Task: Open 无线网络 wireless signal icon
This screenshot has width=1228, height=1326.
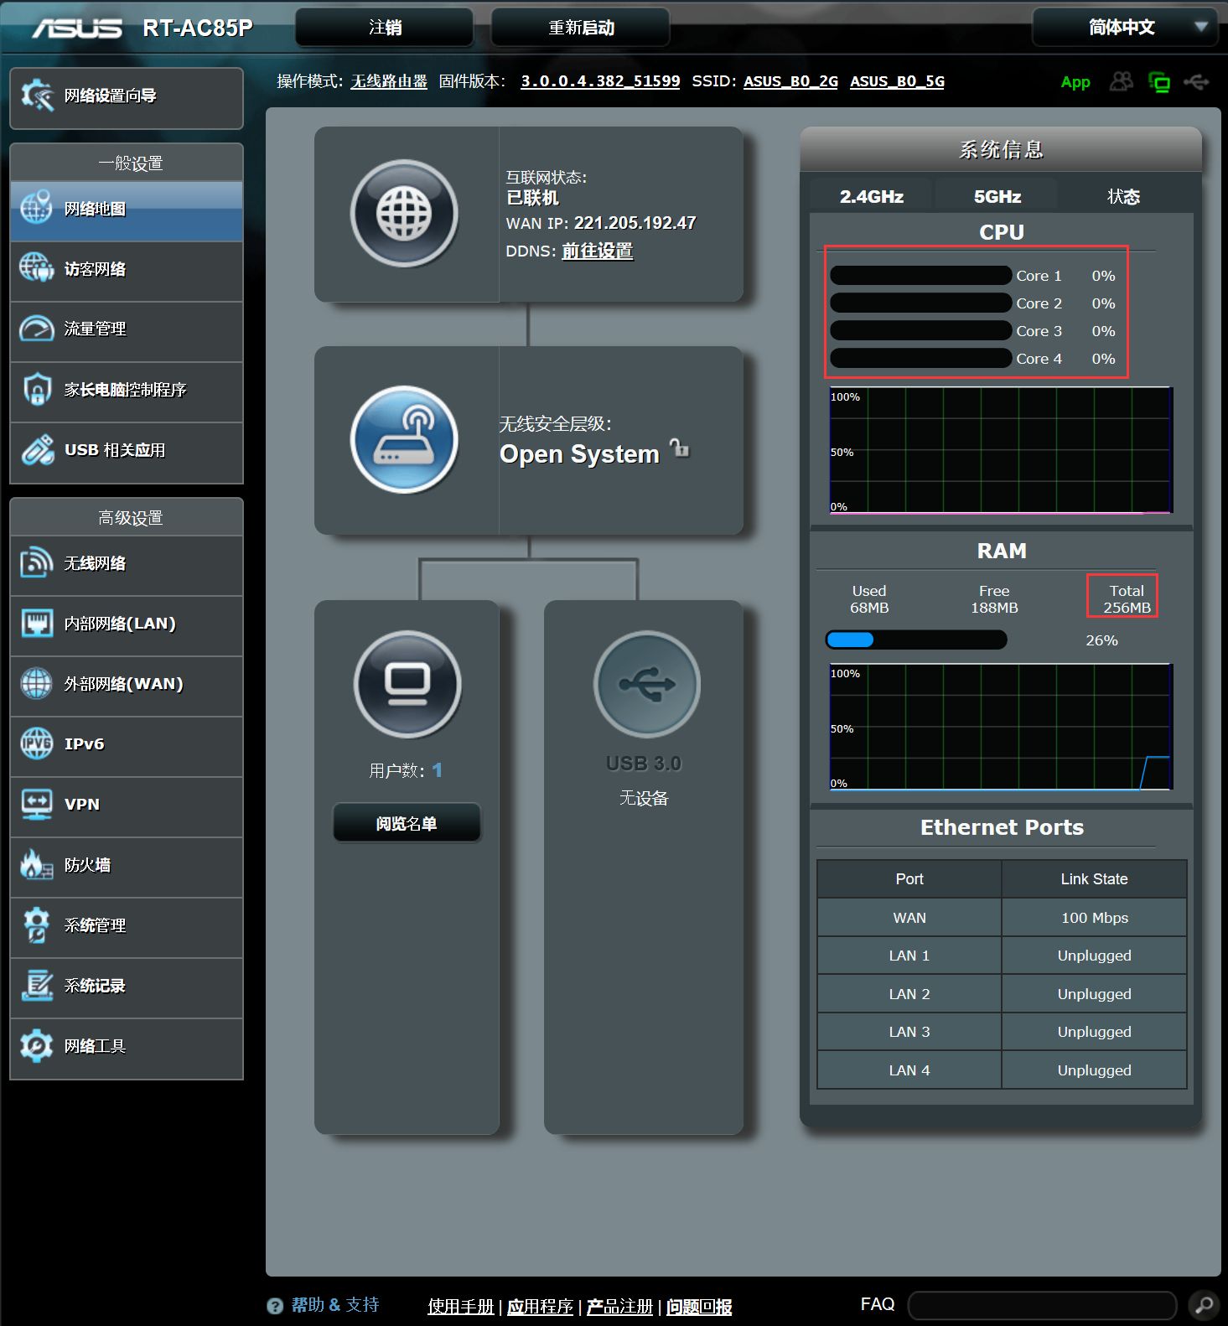Action: [x=36, y=562]
